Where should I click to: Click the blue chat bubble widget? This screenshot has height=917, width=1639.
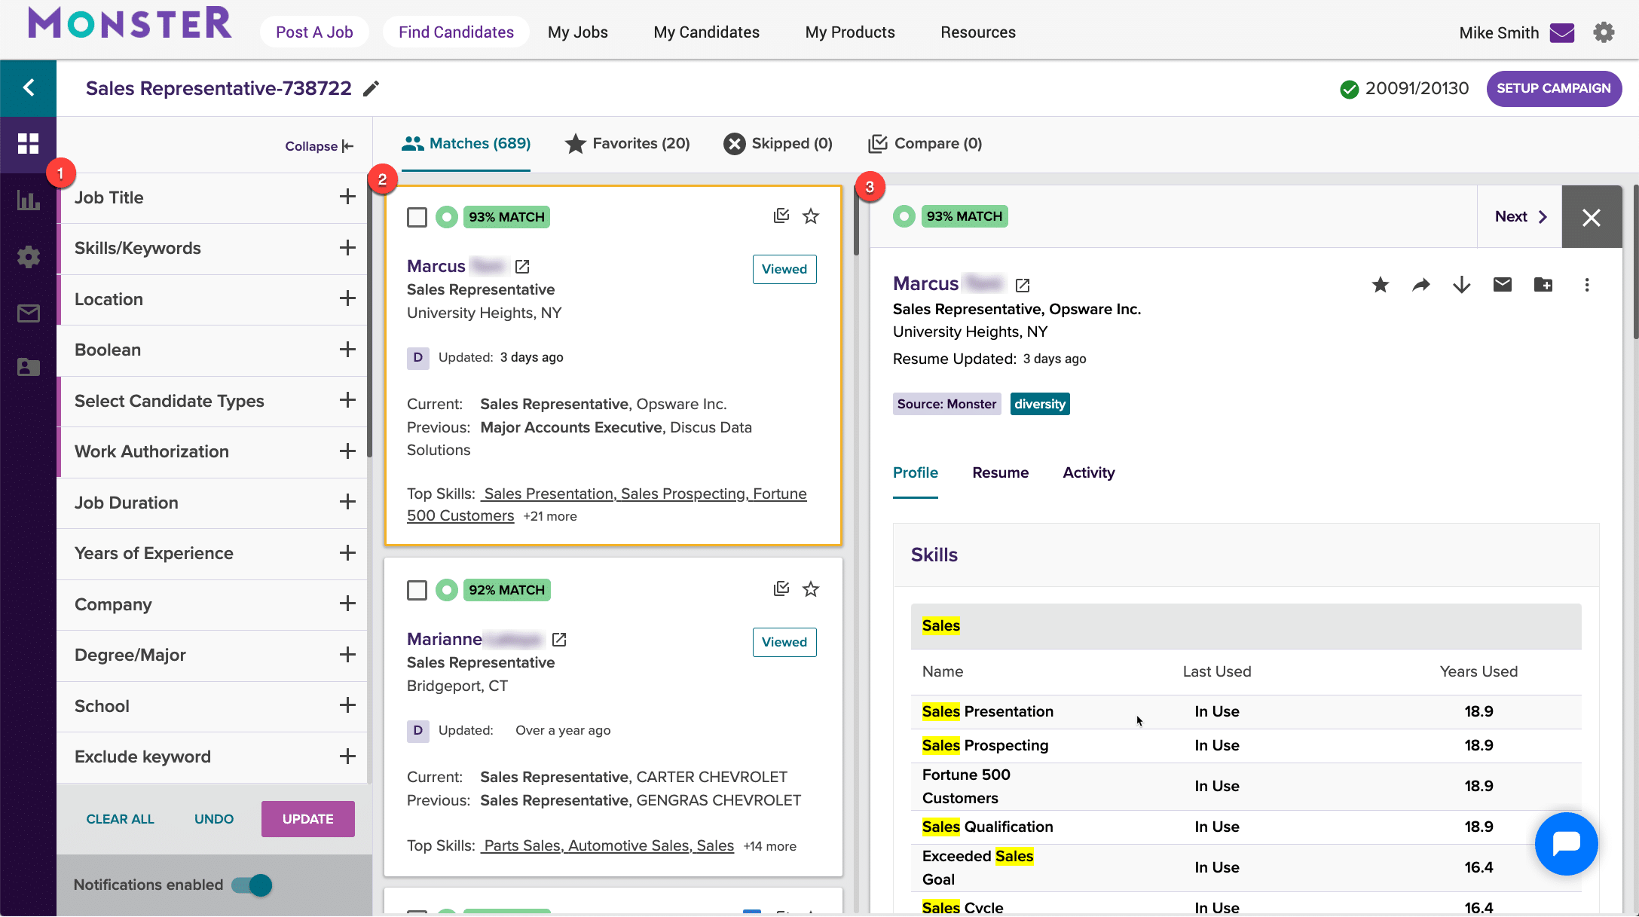click(x=1566, y=843)
